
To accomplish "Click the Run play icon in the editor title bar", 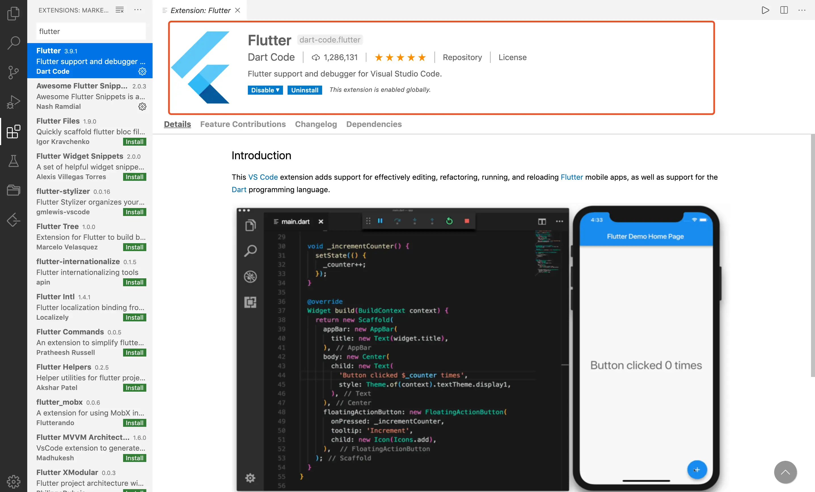I will click(765, 10).
